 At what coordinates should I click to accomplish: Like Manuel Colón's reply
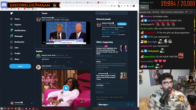point(69,62)
